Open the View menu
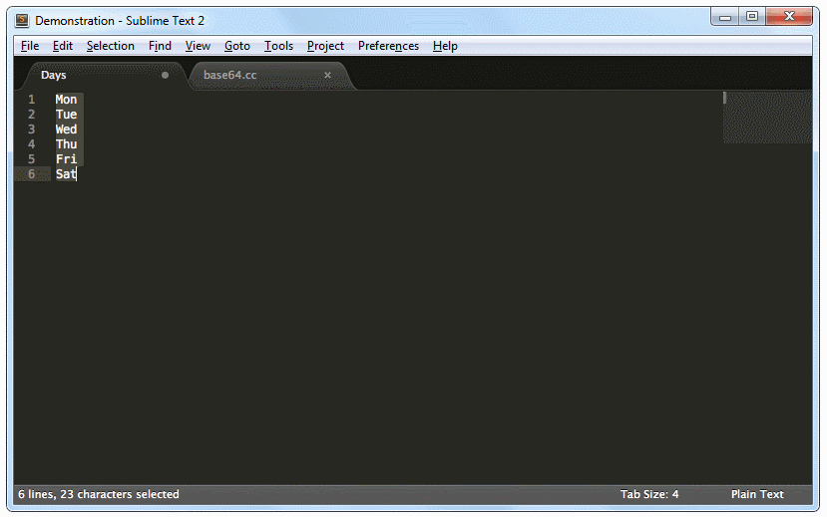827x517 pixels. (x=198, y=46)
